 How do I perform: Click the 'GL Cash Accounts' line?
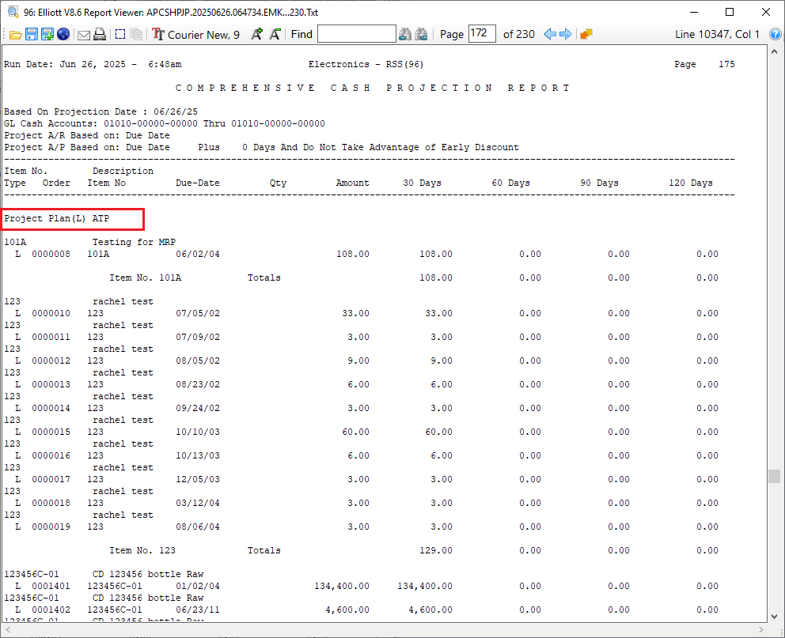coord(165,123)
